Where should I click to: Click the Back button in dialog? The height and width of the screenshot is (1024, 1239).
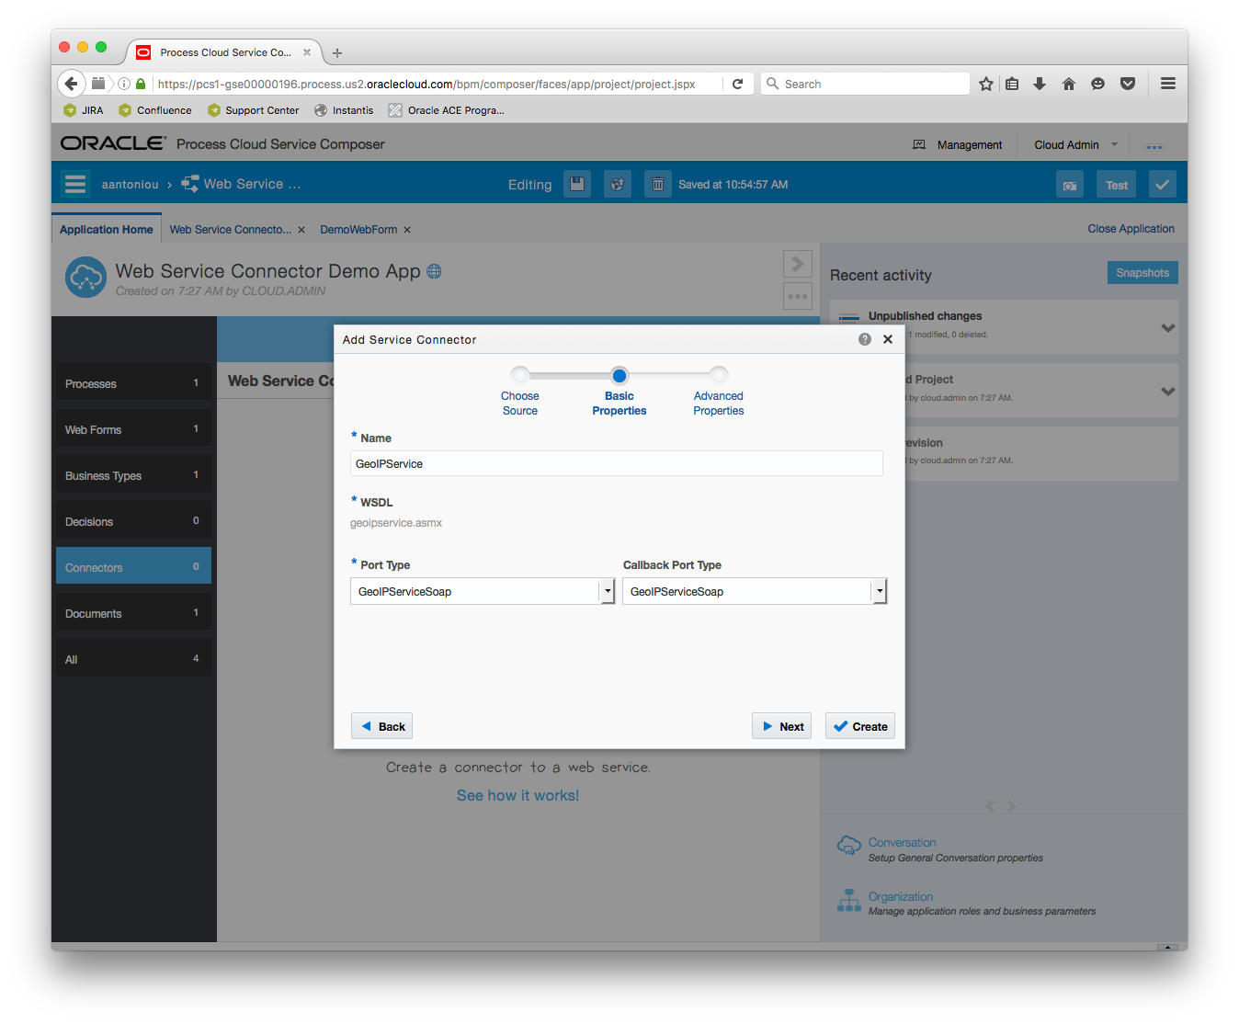(x=381, y=726)
